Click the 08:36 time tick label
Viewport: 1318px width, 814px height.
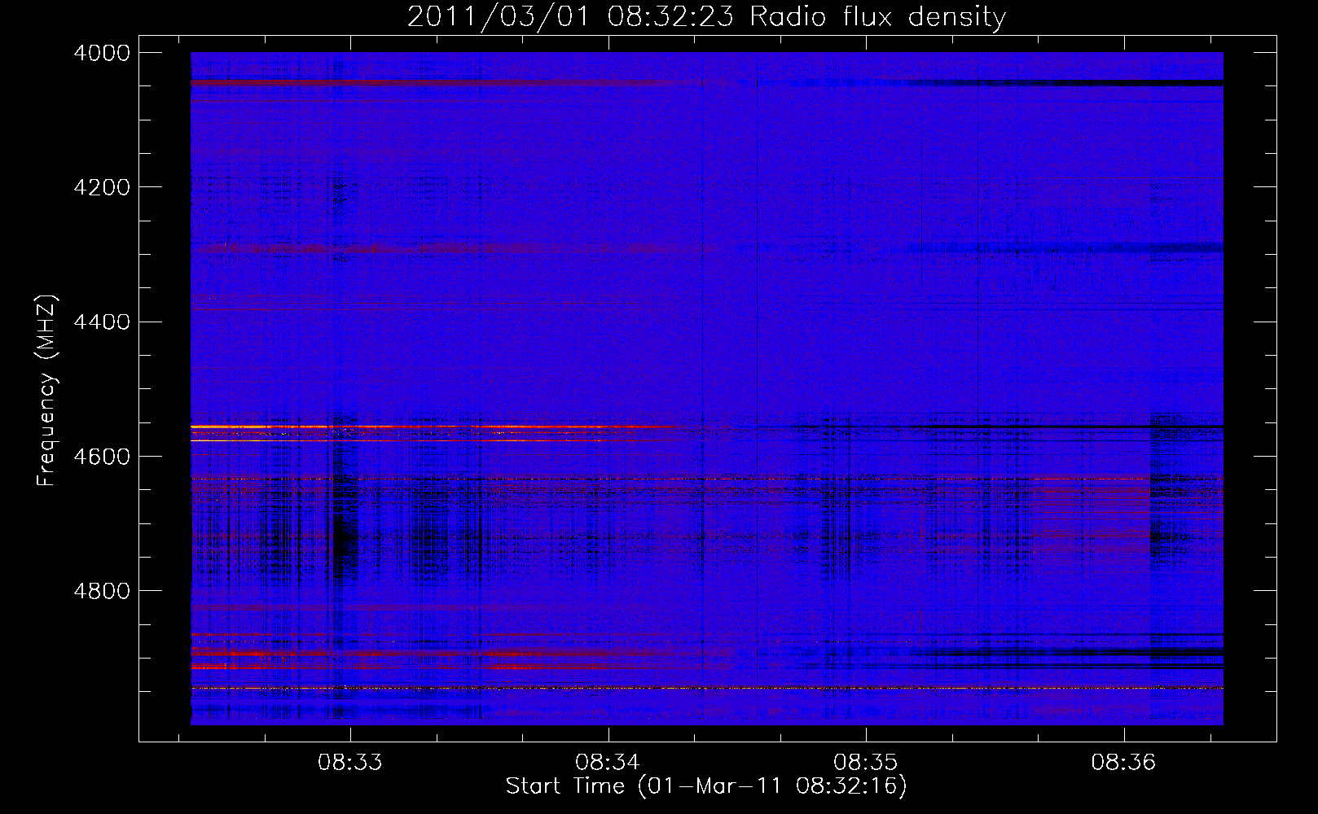(1123, 763)
